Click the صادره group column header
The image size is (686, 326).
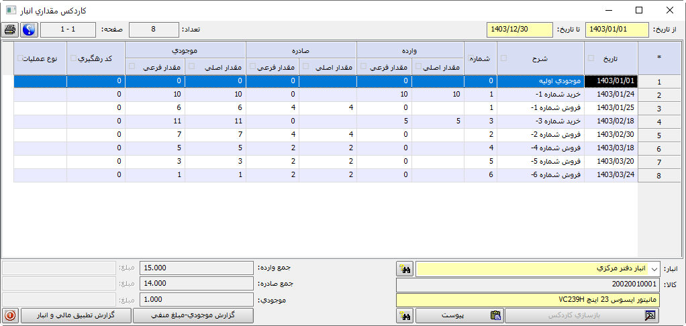coord(301,50)
